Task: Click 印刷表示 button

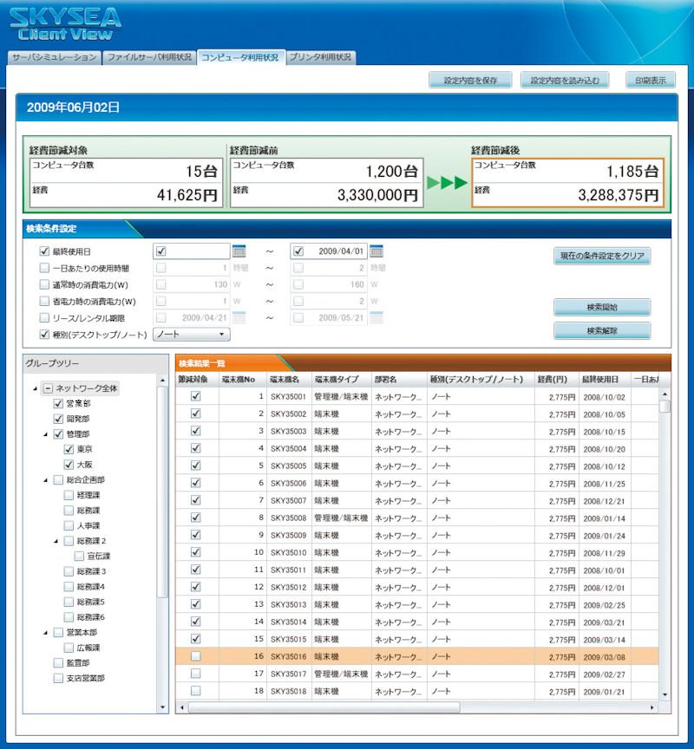Action: coord(651,81)
